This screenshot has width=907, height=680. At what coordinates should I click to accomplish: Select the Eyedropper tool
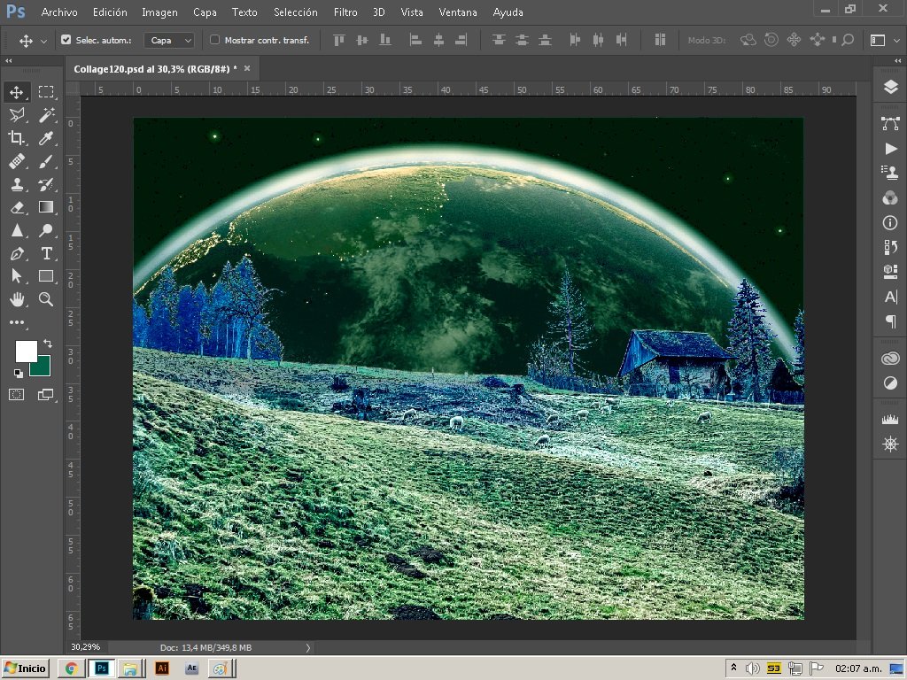(46, 137)
